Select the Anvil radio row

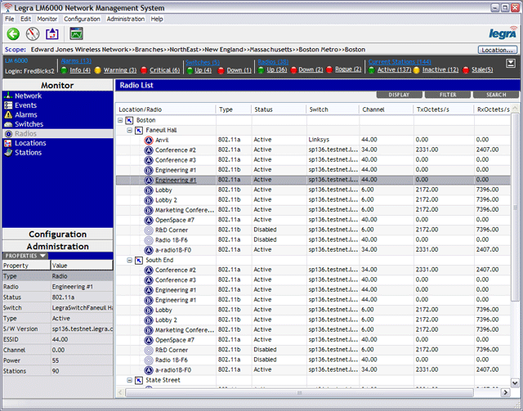click(x=313, y=140)
